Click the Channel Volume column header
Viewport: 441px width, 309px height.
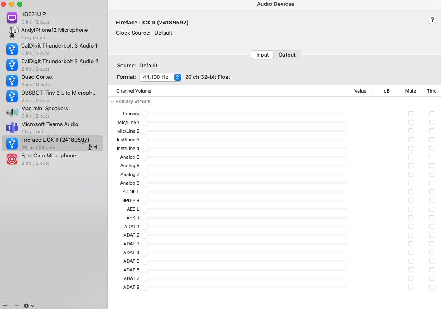[134, 91]
